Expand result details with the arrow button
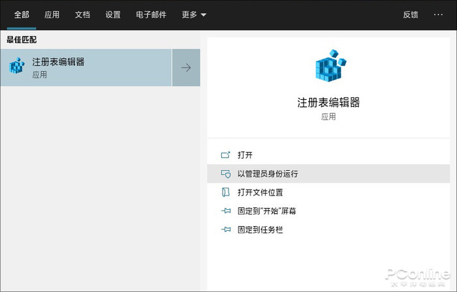Viewport: 457px width, 292px height. point(186,68)
